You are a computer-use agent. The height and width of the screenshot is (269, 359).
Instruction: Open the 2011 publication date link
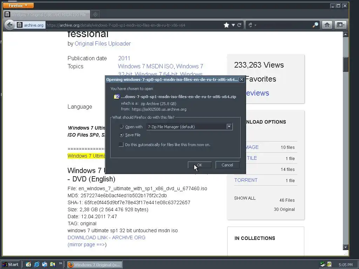124,58
